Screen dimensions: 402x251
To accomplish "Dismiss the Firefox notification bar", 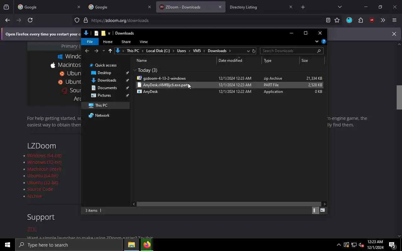I will pos(394,34).
